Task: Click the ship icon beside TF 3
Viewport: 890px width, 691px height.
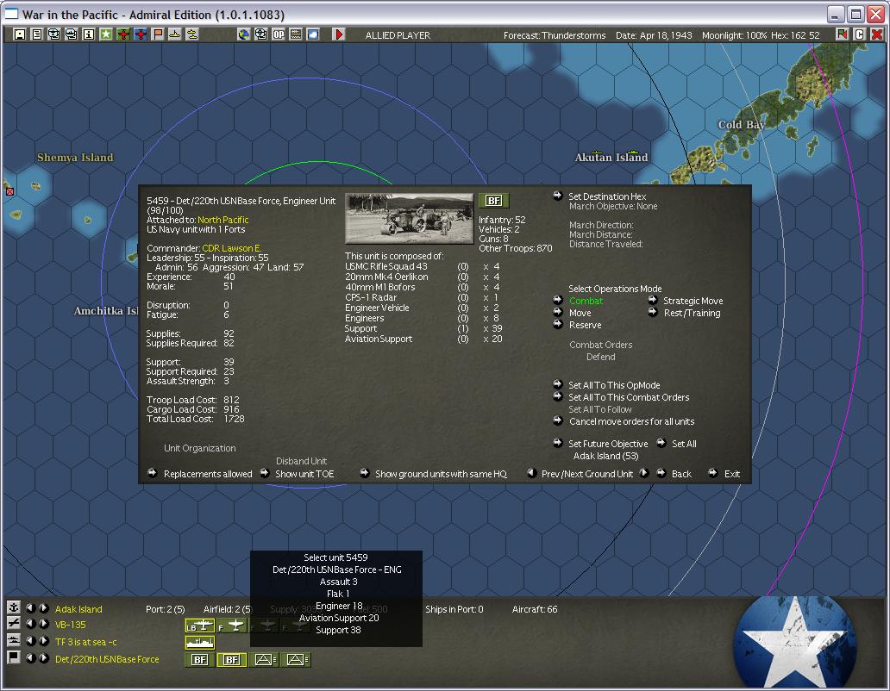Action: [14, 640]
